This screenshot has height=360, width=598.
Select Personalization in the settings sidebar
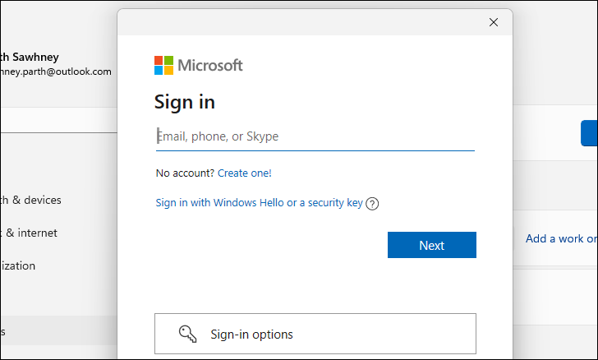coord(17,265)
